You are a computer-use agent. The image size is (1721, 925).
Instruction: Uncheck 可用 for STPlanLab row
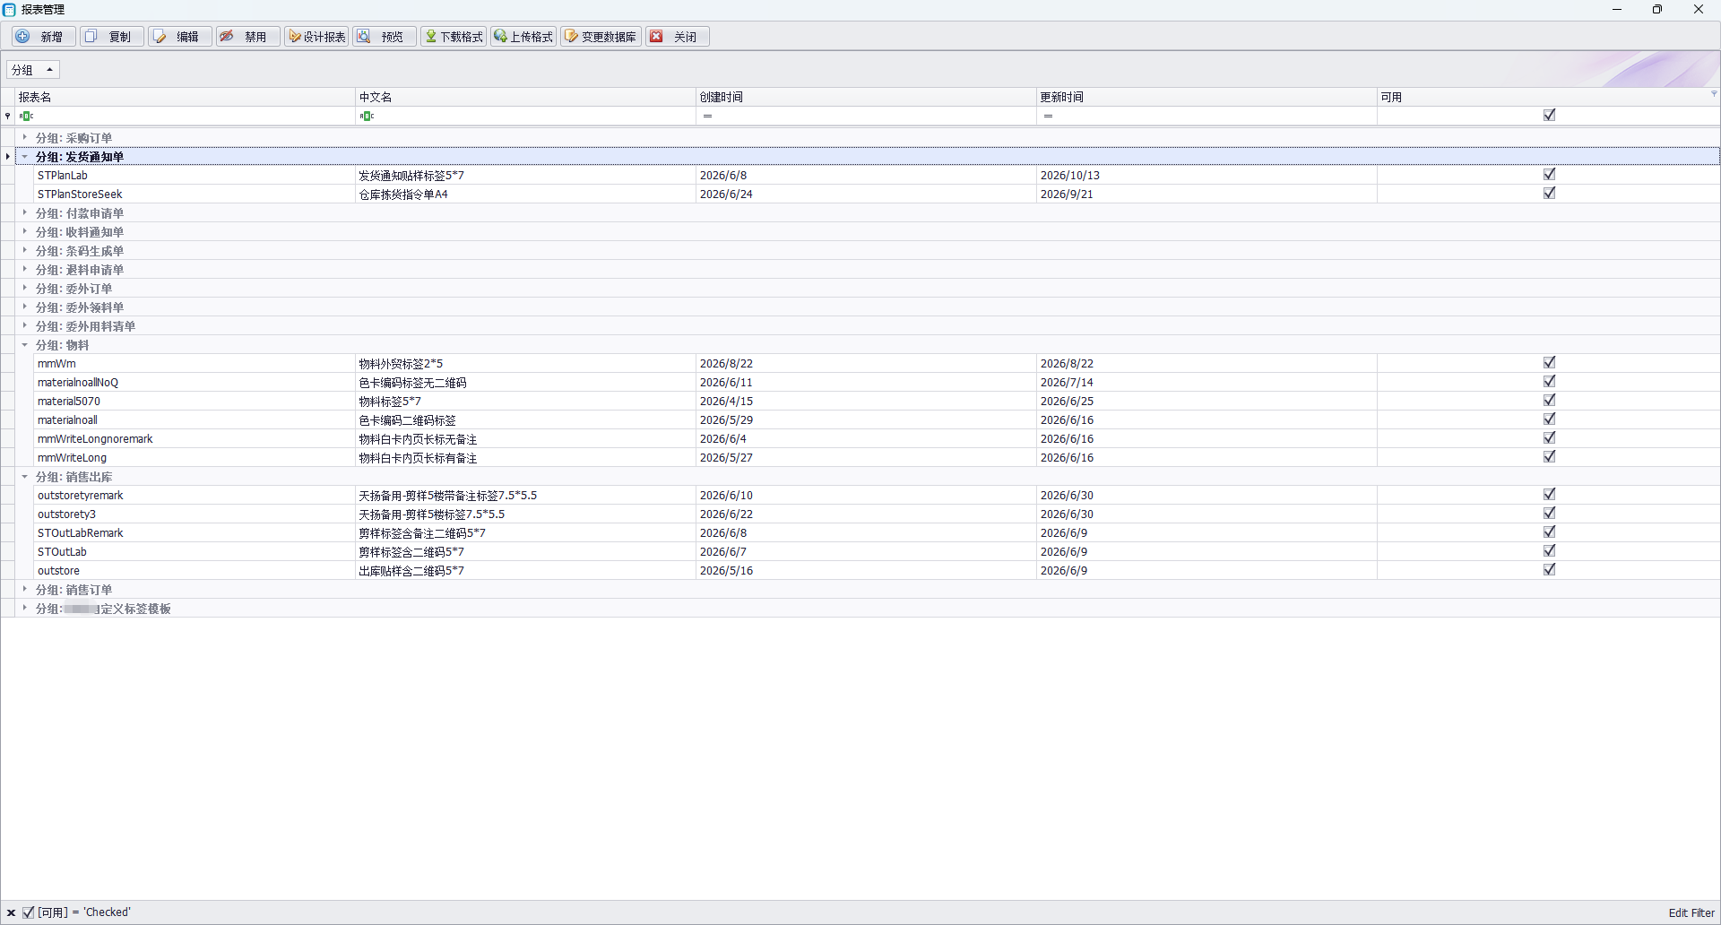pyautogui.click(x=1549, y=174)
